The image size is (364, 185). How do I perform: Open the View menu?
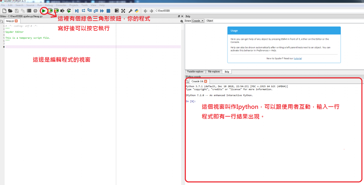point(93,5)
